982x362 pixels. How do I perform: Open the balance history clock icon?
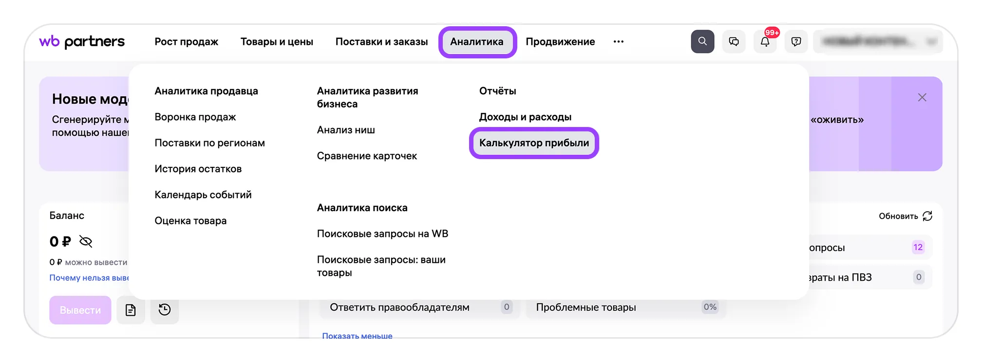tap(165, 310)
